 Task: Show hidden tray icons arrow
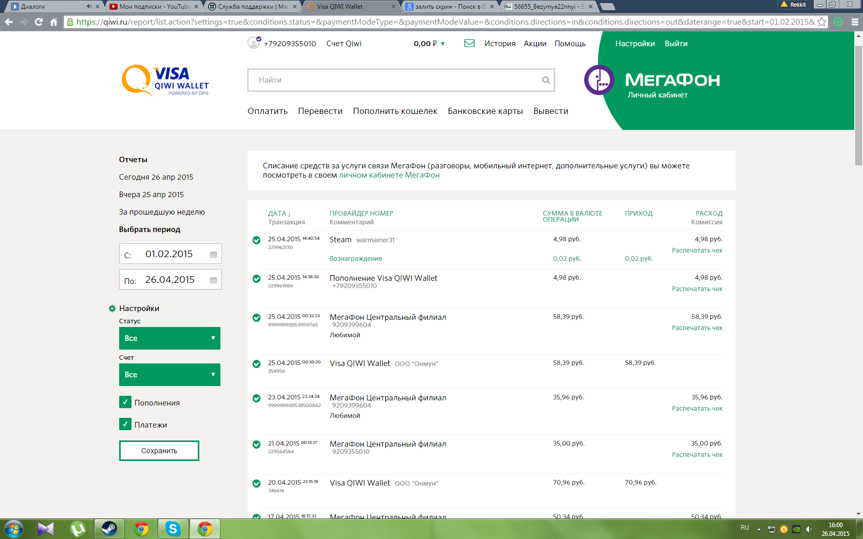click(759, 529)
